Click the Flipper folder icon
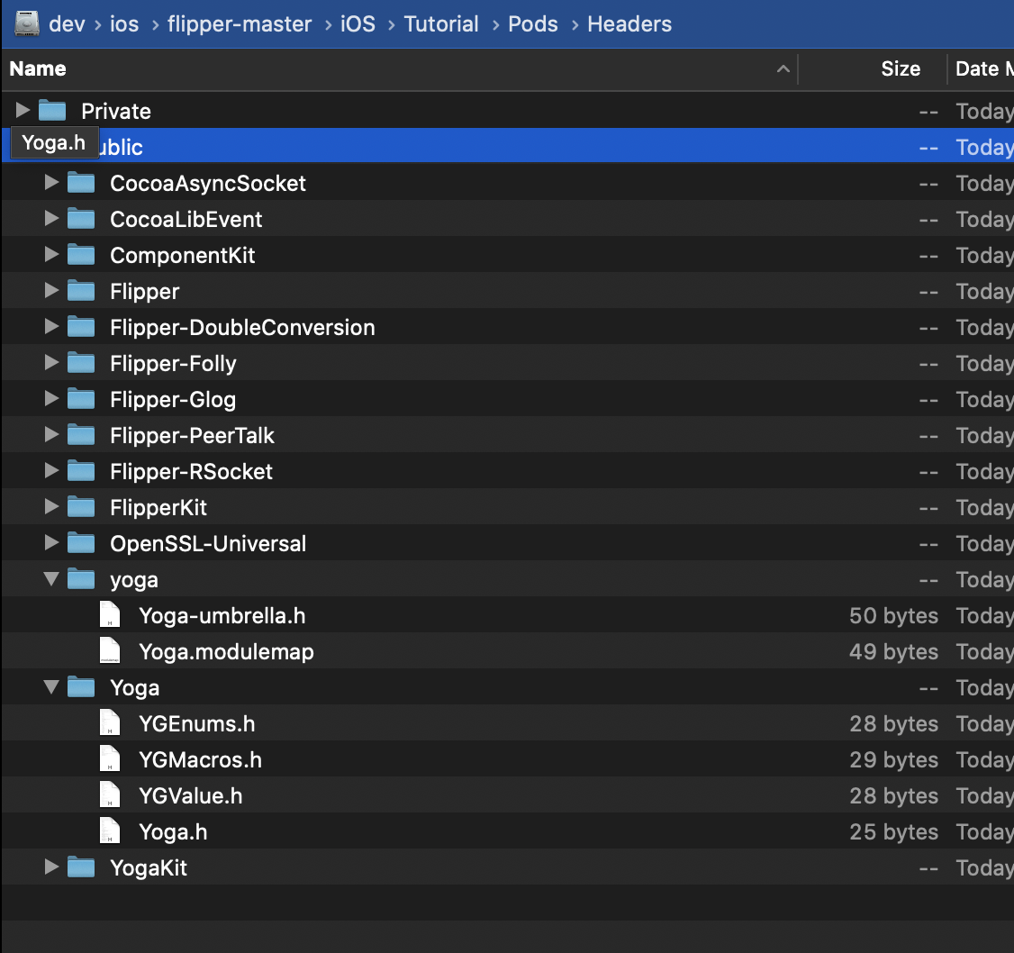The image size is (1014, 953). 81,291
